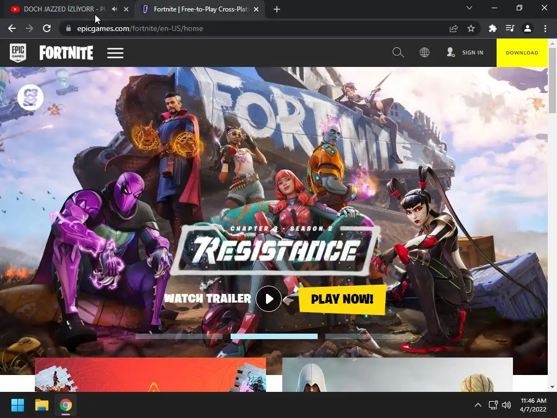This screenshot has width=557, height=418.
Task: Click the Play Now! button
Action: pyautogui.click(x=342, y=299)
